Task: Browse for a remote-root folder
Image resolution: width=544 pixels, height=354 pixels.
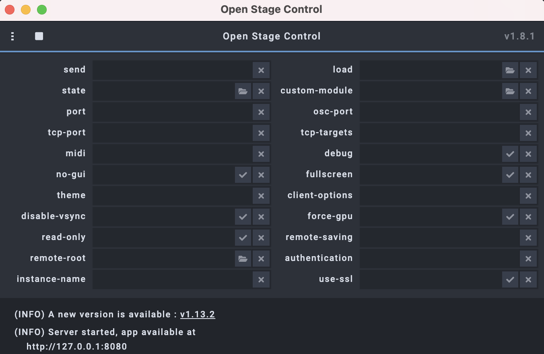Action: (243, 259)
